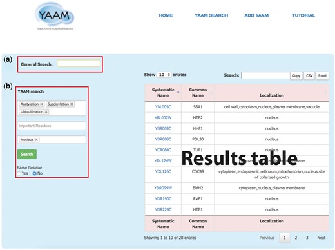Select Yes for Same Residue
Image resolution: width=335 pixels, height=250 pixels.
coord(19,173)
